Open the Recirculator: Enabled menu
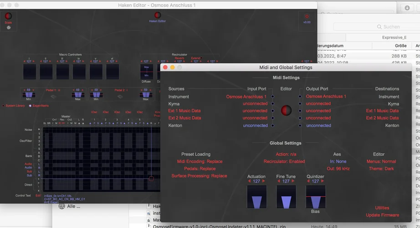Screen dimensions: 420x228 click(x=284, y=161)
